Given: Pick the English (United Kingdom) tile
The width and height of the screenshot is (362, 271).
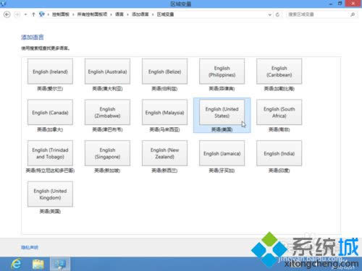Looking at the screenshot, I should pyautogui.click(x=50, y=194).
